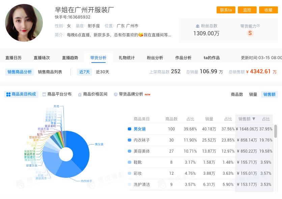Screen dimensions: 282x199
Task: Click the 鞋靴 row color swatch
Action: [130, 162]
